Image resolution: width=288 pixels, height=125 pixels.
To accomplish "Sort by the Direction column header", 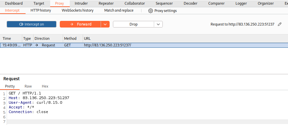I will point(48,38).
